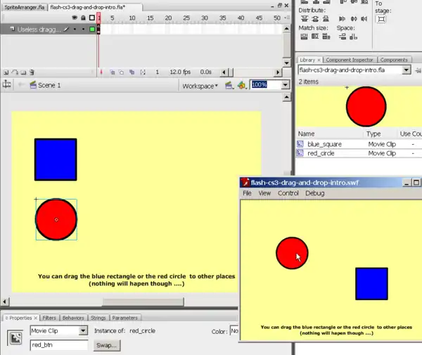Expand the 100% zoom level dropdown
The image size is (422, 355).
click(x=285, y=85)
